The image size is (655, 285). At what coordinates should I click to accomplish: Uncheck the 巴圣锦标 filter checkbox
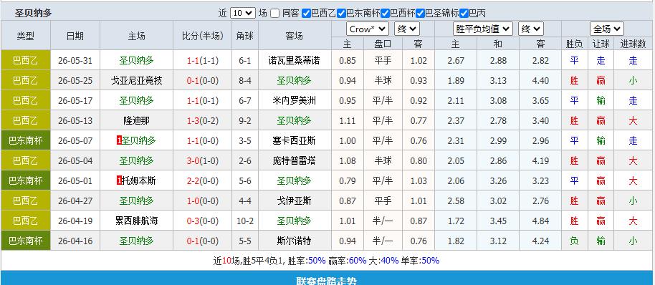420,14
